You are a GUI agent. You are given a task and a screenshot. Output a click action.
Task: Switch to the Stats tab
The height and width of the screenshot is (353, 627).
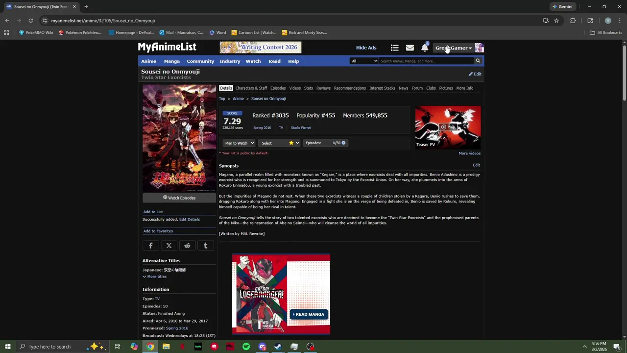[x=309, y=88]
